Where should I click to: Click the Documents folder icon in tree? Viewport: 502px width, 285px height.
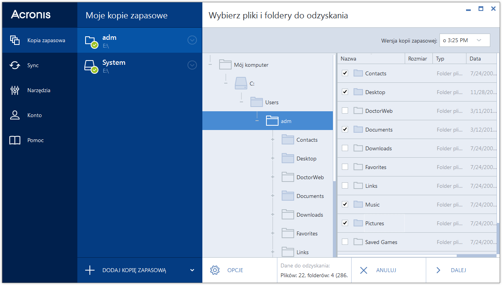288,196
